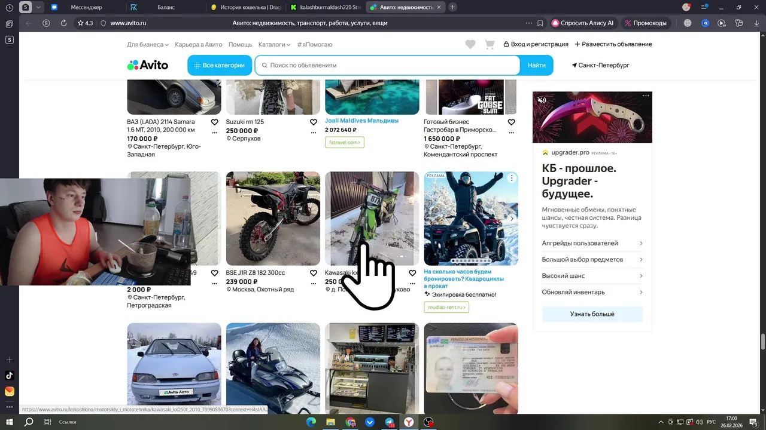The width and height of the screenshot is (766, 430).
Task: Open Все категории menu
Action: click(x=219, y=65)
